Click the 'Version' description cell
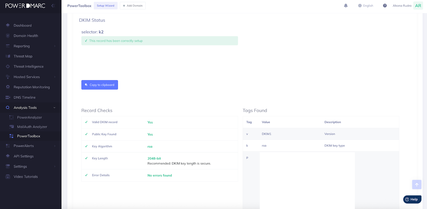Image resolution: width=427 pixels, height=209 pixels. click(x=330, y=134)
